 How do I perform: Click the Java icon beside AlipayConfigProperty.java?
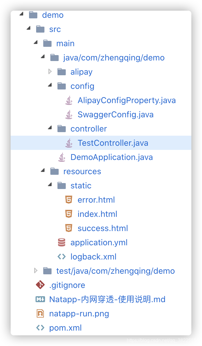click(x=69, y=100)
